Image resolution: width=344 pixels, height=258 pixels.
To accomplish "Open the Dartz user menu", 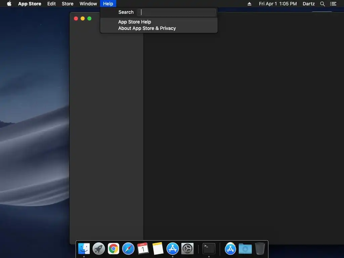I will [x=309, y=4].
